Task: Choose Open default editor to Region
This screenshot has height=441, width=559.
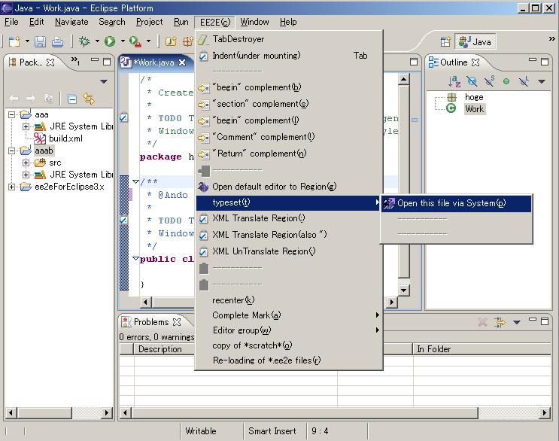Action: (289, 187)
